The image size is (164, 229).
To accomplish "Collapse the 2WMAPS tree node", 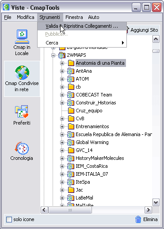I will point(53,55).
